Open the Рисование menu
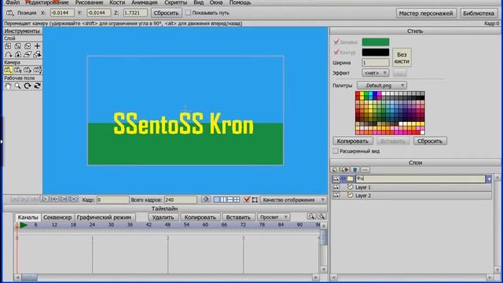 (89, 2)
